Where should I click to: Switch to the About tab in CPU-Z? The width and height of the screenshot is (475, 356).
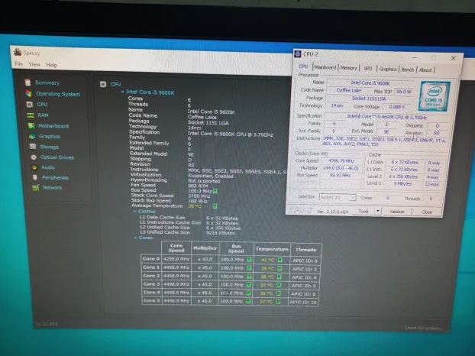pos(425,70)
